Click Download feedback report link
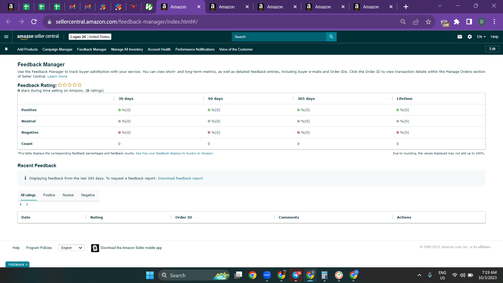The image size is (503, 283). click(180, 178)
